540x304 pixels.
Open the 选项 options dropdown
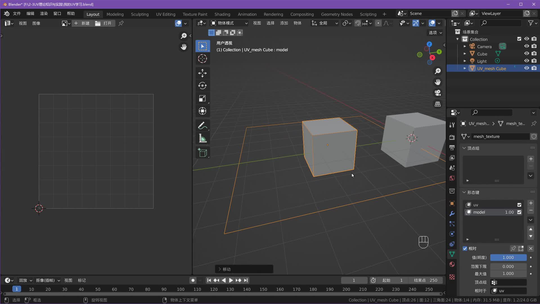435,33
